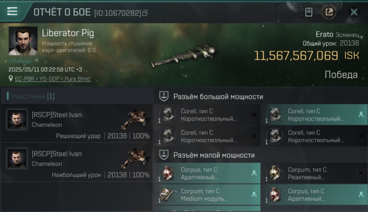Select highlighted Coreli type C dropped railgun
The image size is (368, 212).
coord(314,115)
